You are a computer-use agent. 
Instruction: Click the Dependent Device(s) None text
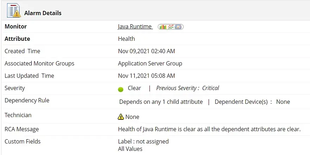[252, 102]
